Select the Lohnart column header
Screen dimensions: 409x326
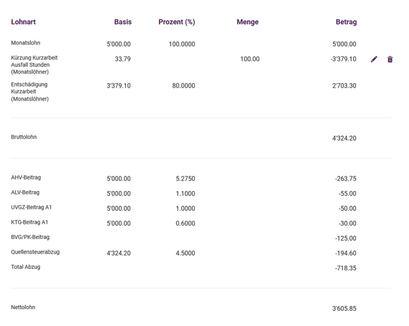[x=23, y=22]
